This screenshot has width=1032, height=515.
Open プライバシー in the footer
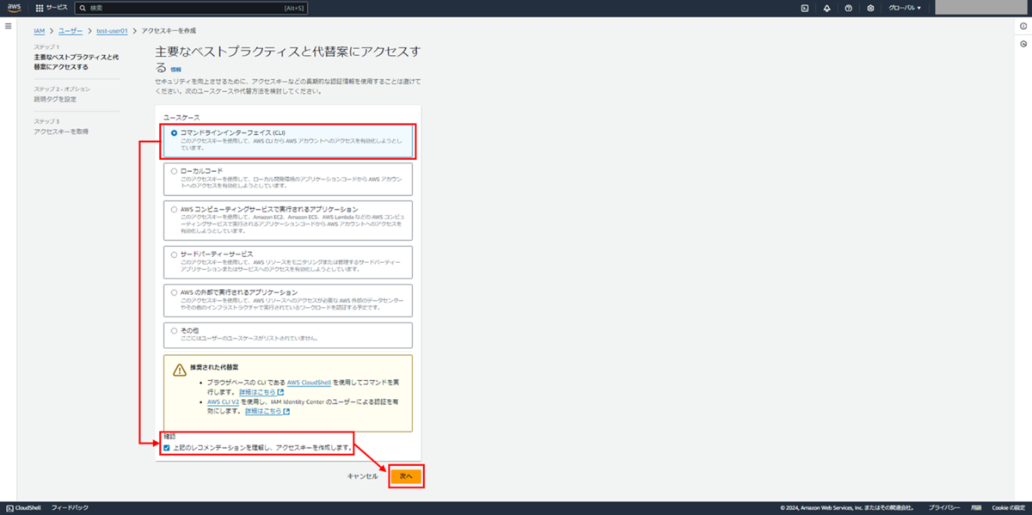(x=943, y=508)
